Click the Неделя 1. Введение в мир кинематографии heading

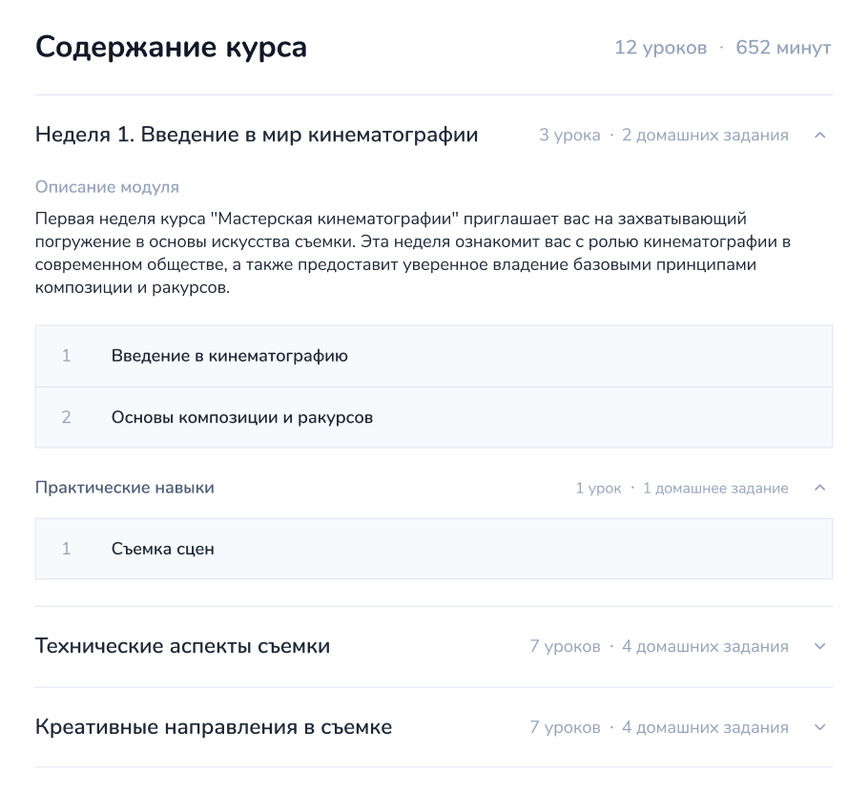pyautogui.click(x=257, y=135)
